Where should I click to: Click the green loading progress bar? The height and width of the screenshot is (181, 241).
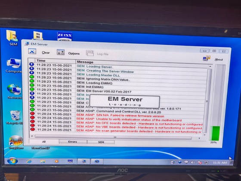tap(215, 133)
